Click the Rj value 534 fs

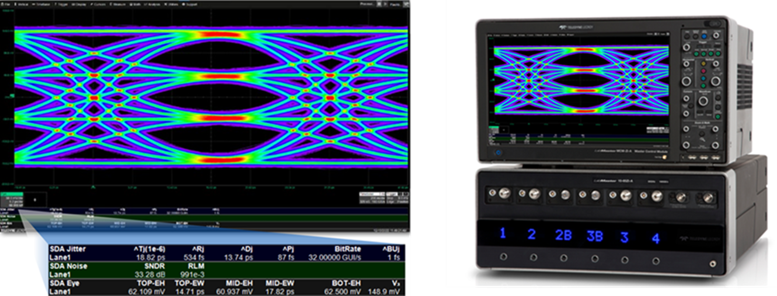point(193,257)
